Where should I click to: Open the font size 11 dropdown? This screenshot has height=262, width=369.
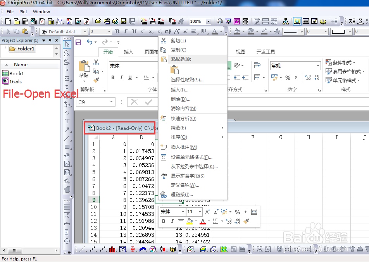[200, 212]
